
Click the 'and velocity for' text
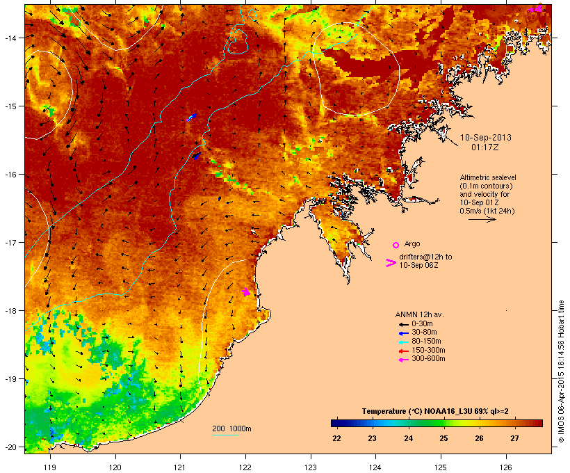tap(484, 194)
